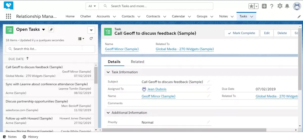Refresh the task list

91,38
